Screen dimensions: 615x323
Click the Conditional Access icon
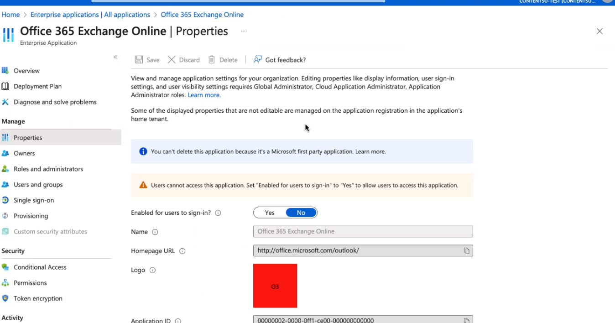pyautogui.click(x=5, y=267)
